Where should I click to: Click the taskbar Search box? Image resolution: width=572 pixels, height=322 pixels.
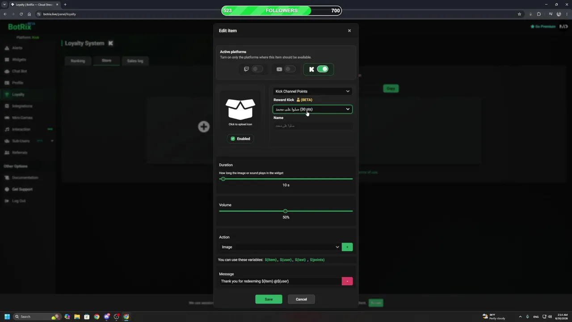(38, 317)
